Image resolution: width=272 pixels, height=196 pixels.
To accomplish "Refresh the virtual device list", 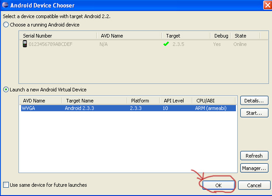I will pos(254,156).
